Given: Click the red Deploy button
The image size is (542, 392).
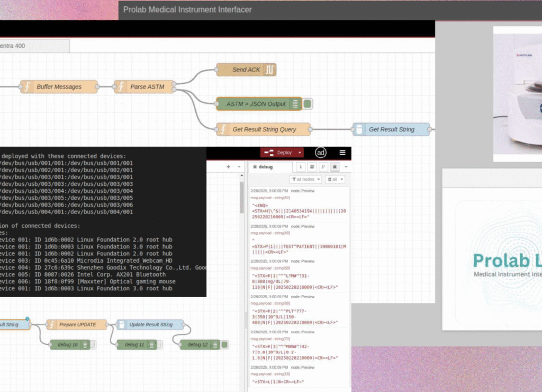Looking at the screenshot, I should click(279, 153).
